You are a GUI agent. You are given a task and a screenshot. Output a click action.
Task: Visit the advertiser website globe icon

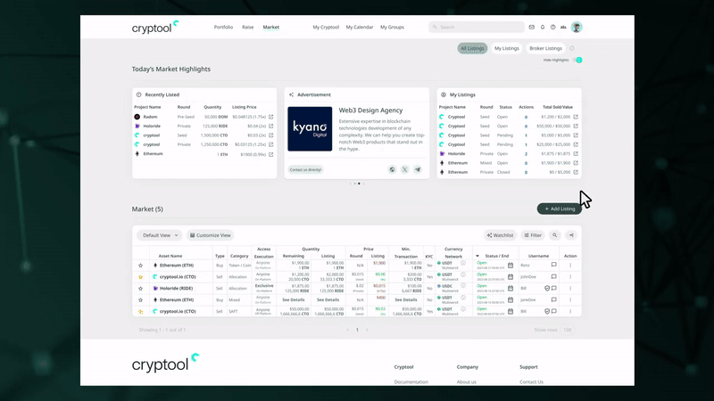tap(392, 169)
